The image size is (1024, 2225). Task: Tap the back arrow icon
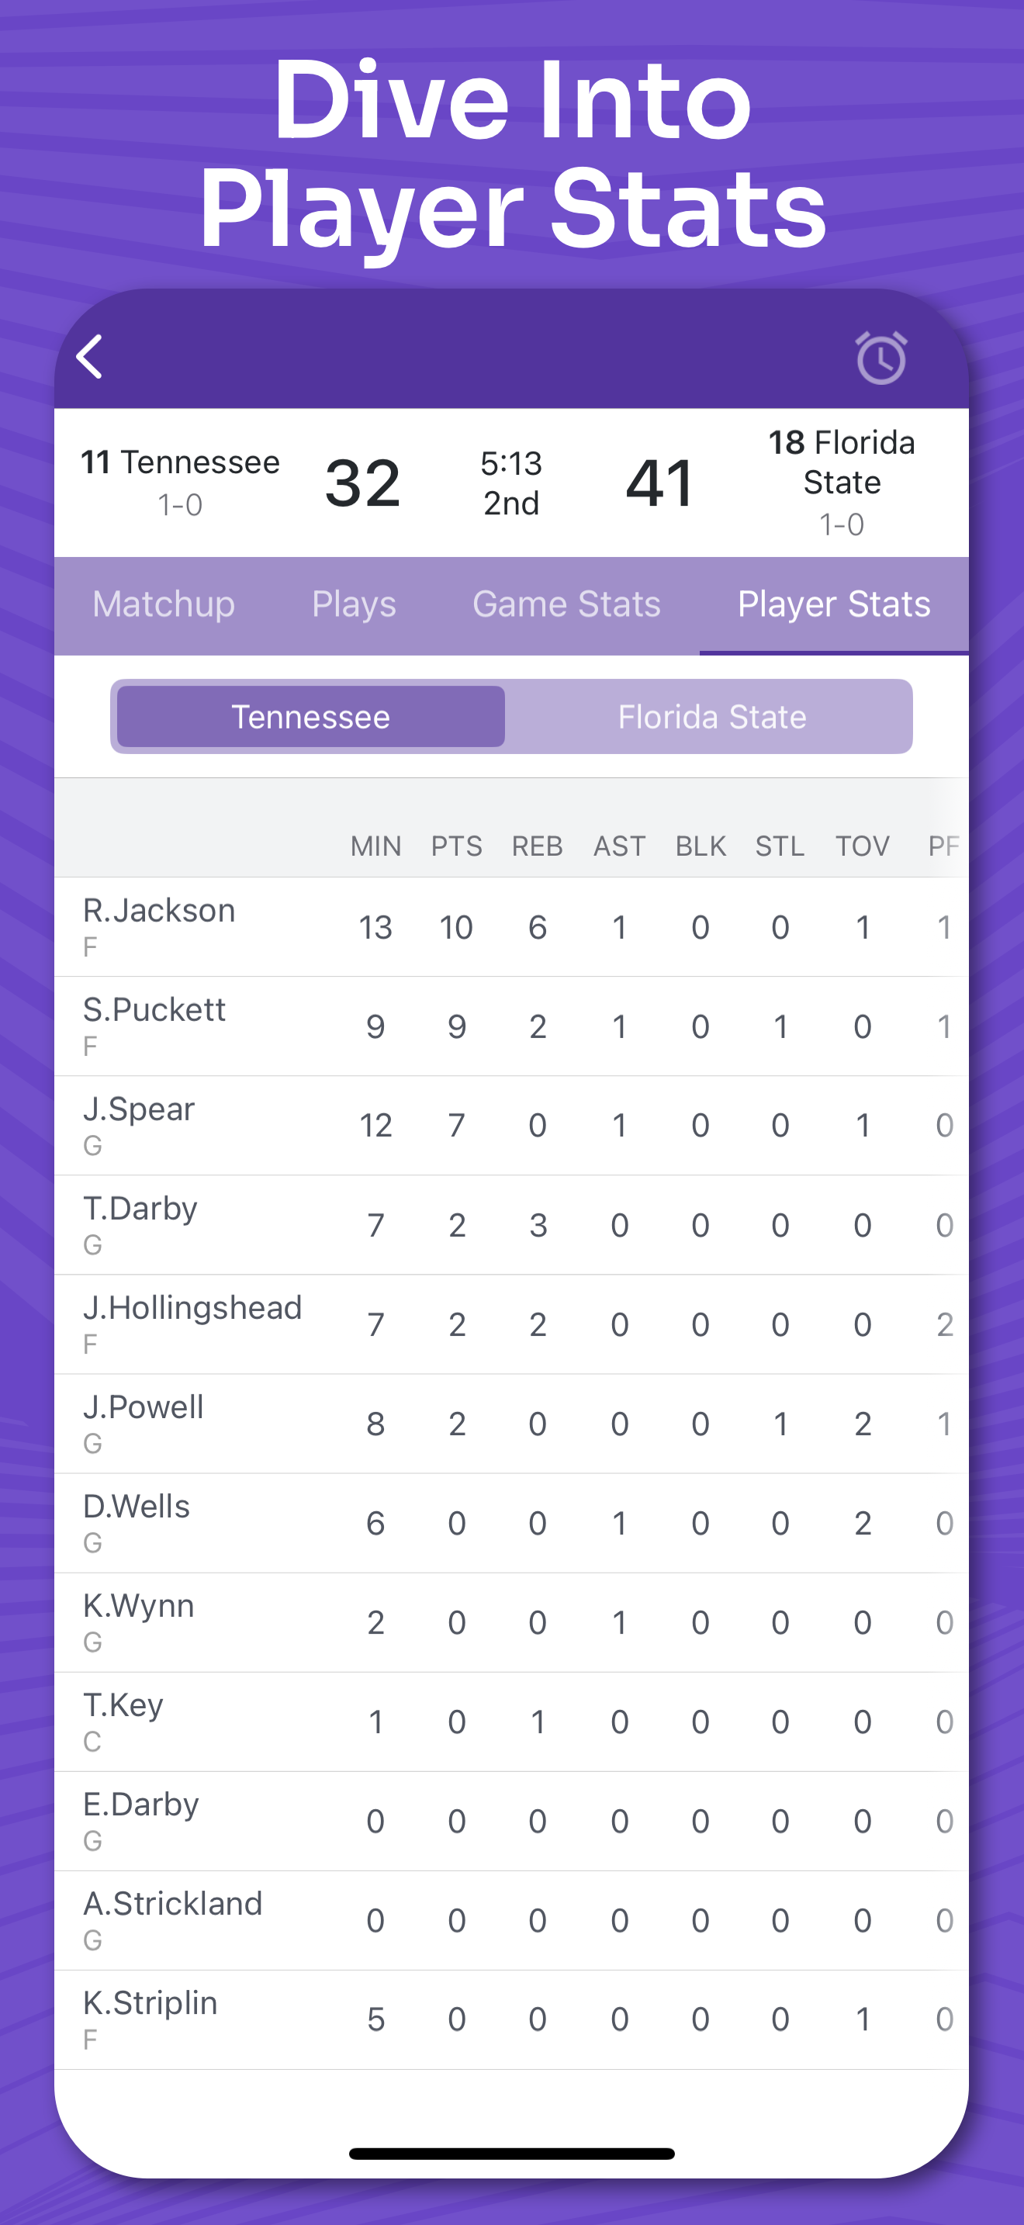(90, 357)
